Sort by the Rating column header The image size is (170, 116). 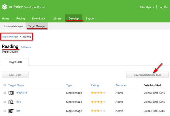[x=95, y=85]
